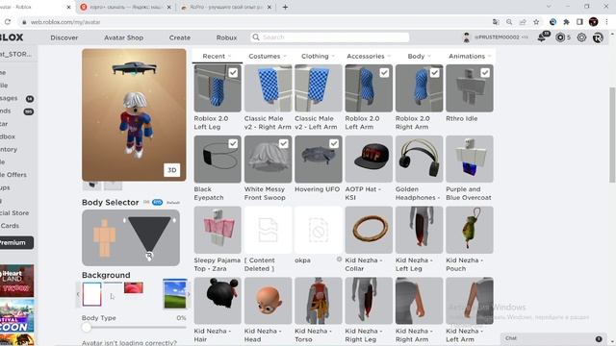Click the translate page icon in address bar
The width and height of the screenshot is (616, 346).
tap(496, 22)
